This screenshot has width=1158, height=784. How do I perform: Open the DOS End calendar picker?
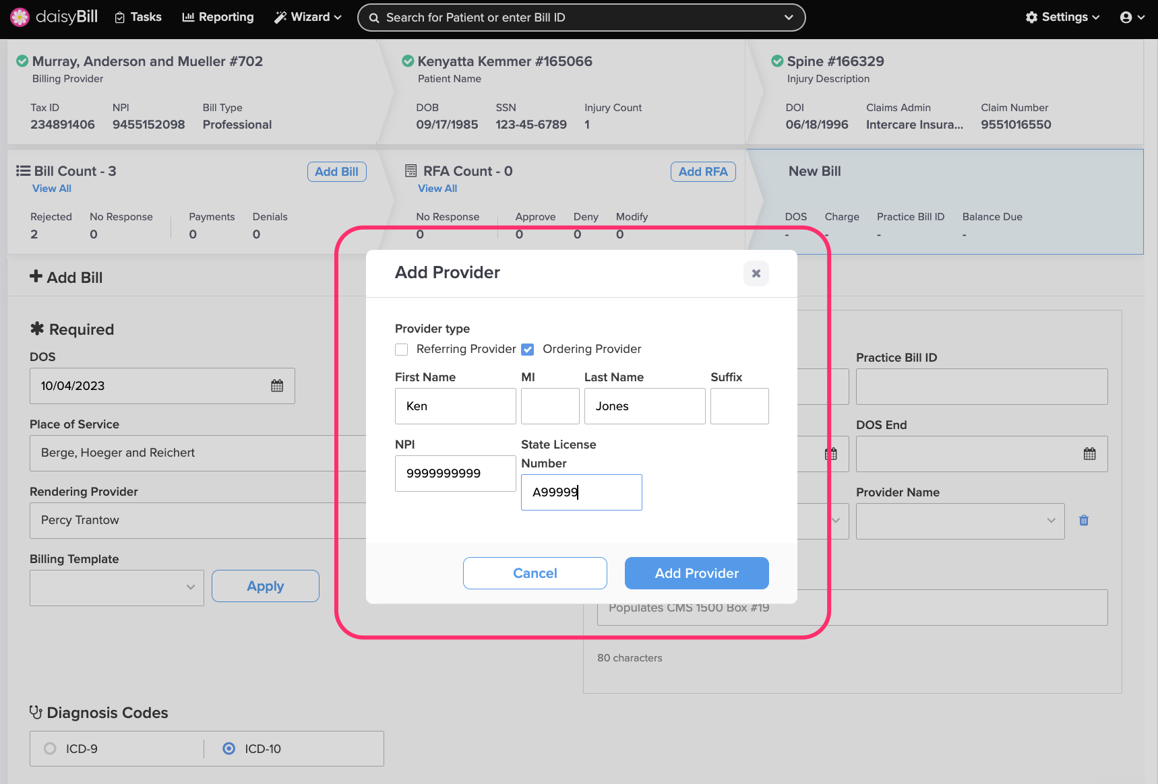(1089, 454)
